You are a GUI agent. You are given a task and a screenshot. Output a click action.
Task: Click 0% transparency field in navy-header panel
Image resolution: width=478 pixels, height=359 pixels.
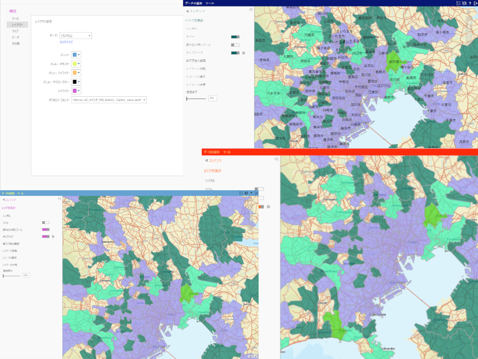[212, 98]
